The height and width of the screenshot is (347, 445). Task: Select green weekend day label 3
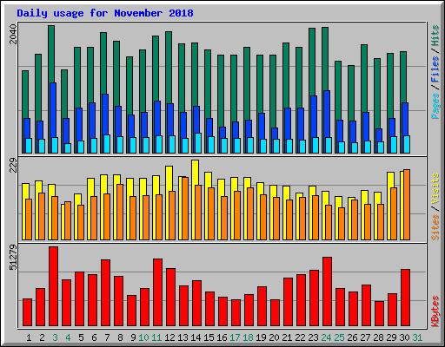click(x=55, y=337)
